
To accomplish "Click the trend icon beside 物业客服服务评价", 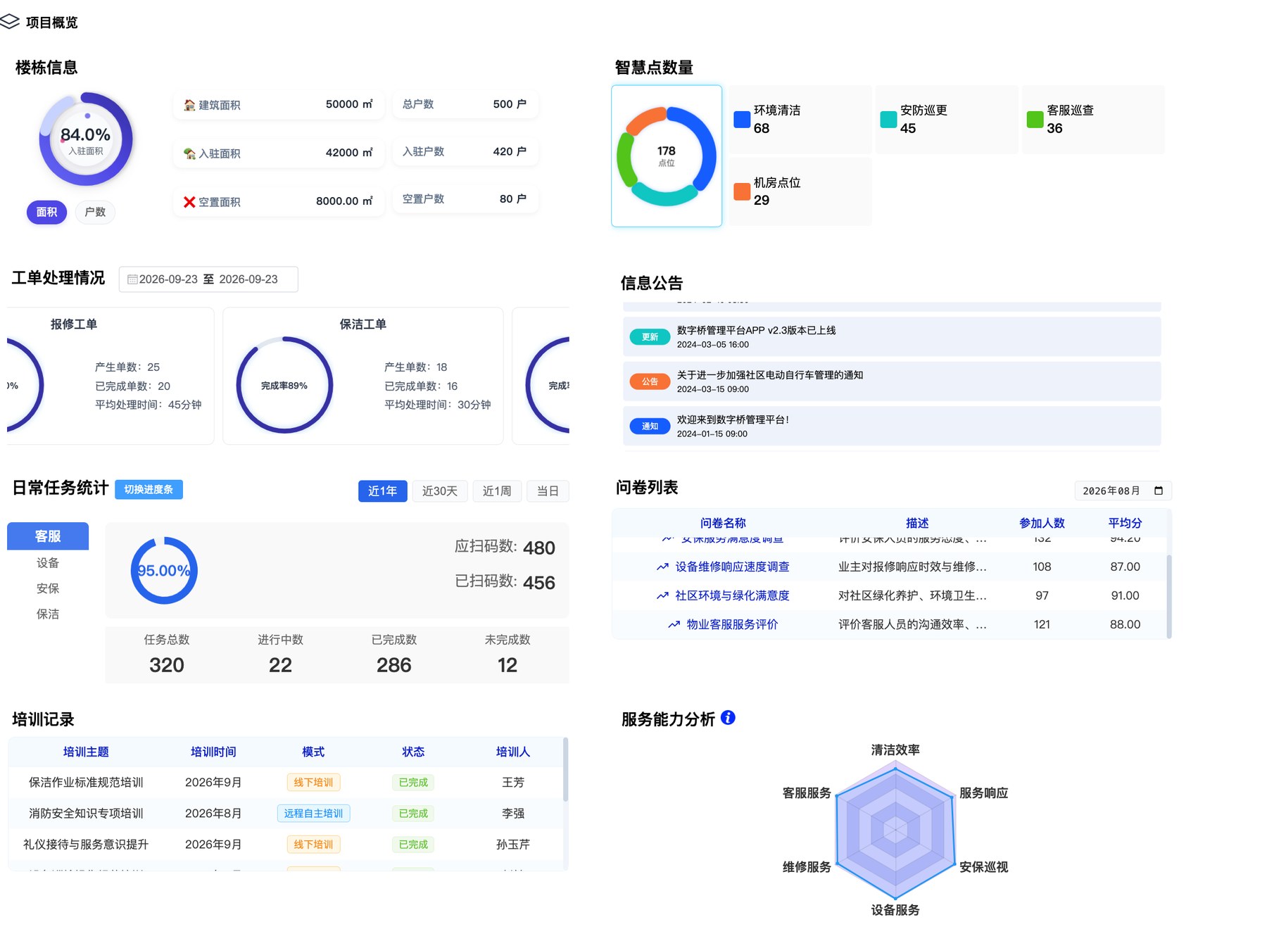I will [674, 624].
